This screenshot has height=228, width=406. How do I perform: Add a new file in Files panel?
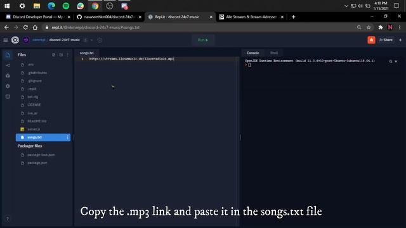point(53,55)
